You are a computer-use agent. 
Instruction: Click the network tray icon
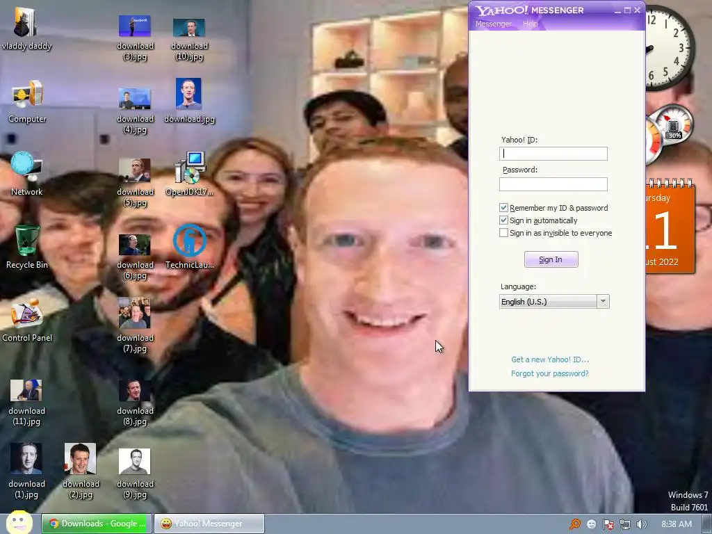pyautogui.click(x=625, y=524)
